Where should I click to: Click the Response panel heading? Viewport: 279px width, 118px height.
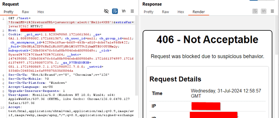(152, 4)
